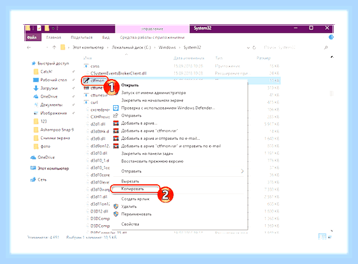358x264 pixels.
Task: Choose Закрепить на начальном экране
Action: click(152, 101)
